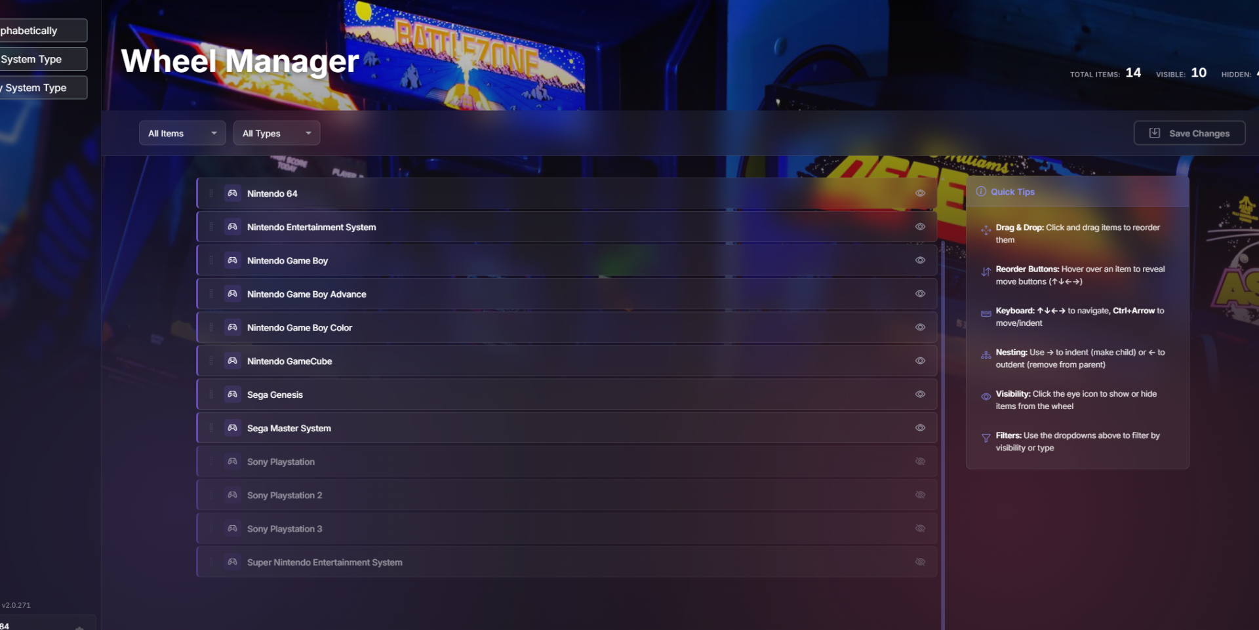The height and width of the screenshot is (630, 1259).
Task: Click gamepad icon on Nintendo Game Boy row
Action: (232, 260)
